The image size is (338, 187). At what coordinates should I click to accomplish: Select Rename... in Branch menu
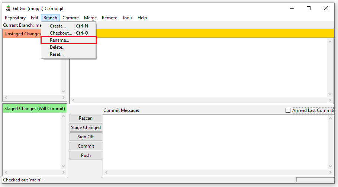(68, 40)
